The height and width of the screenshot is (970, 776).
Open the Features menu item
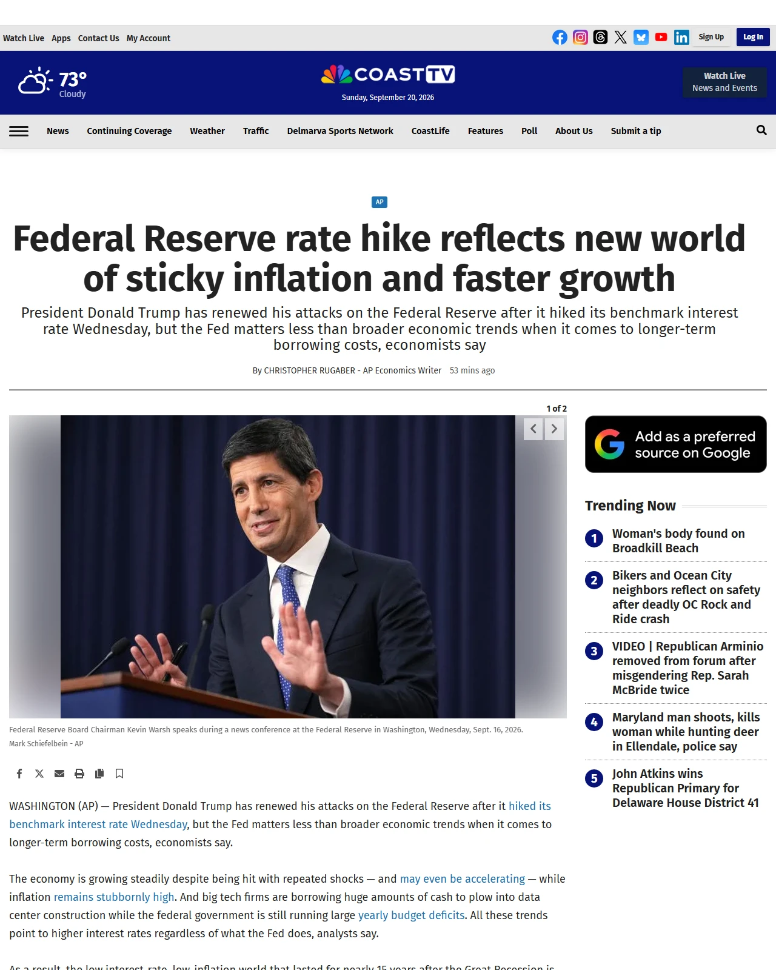(x=486, y=131)
